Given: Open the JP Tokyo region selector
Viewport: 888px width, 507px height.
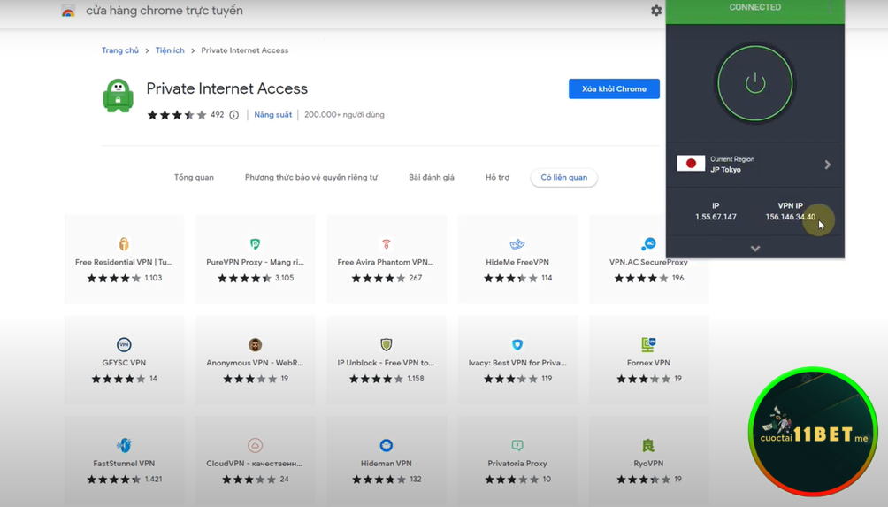Looking at the screenshot, I should [x=754, y=165].
